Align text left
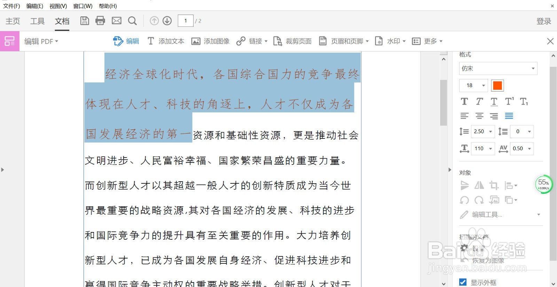The width and height of the screenshot is (557, 287). tap(464, 116)
